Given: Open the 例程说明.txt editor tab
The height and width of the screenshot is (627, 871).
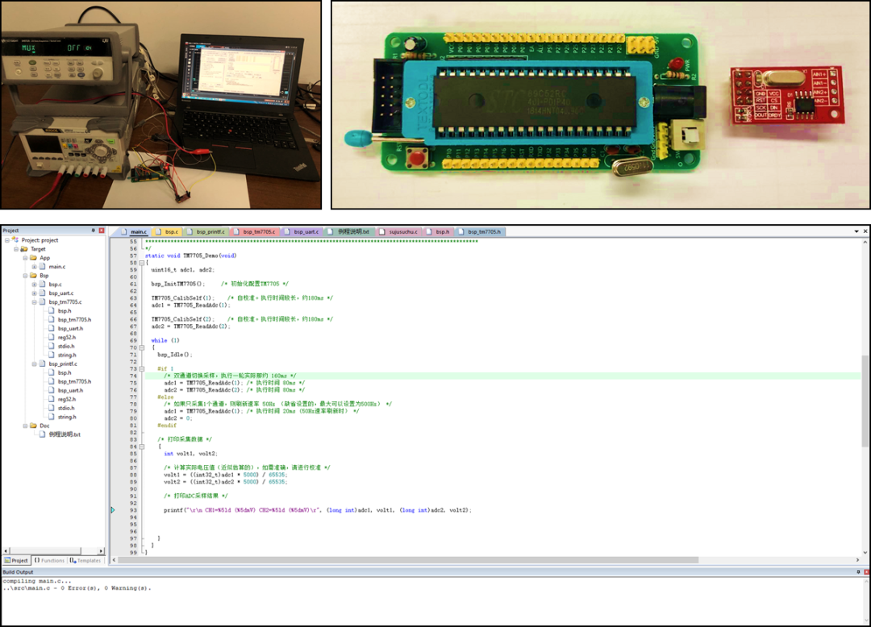Looking at the screenshot, I should (x=349, y=232).
